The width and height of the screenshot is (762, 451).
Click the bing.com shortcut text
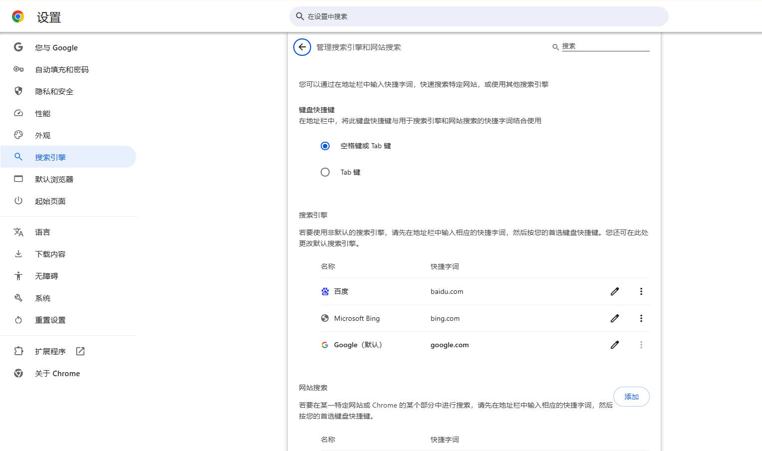pyautogui.click(x=445, y=318)
